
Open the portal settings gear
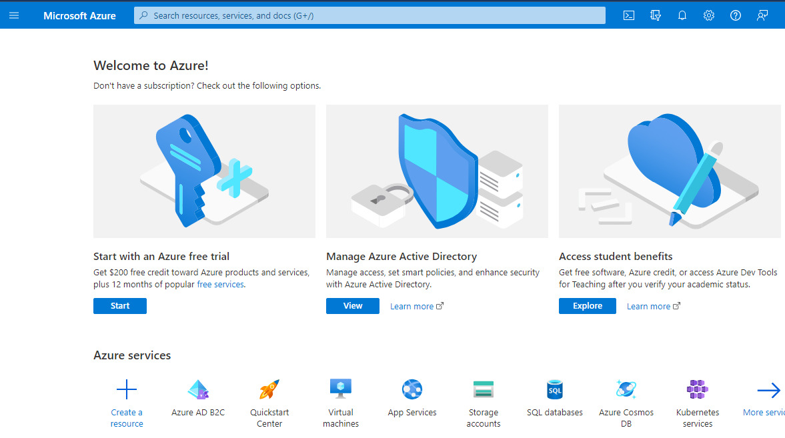coord(708,15)
